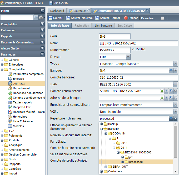Collapse the Paramètres menu section

tap(42, 54)
